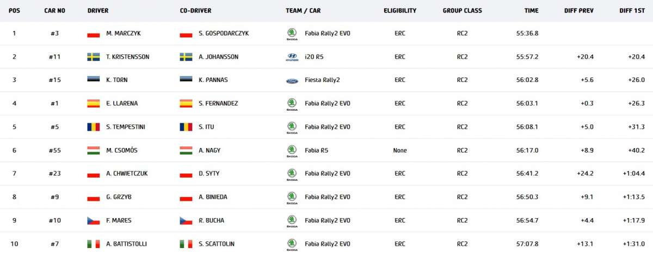Viewport: 653px width, 254px height.
Task: Click driver name G. Grzyb
Action: click(x=120, y=197)
